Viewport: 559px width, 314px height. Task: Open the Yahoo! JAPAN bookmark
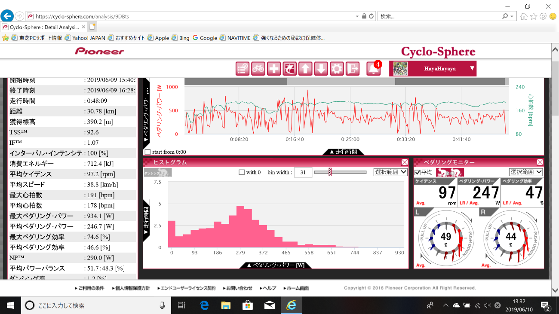tap(85, 38)
